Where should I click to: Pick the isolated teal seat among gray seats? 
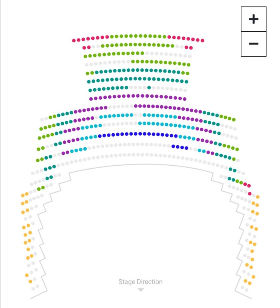[x=149, y=88]
